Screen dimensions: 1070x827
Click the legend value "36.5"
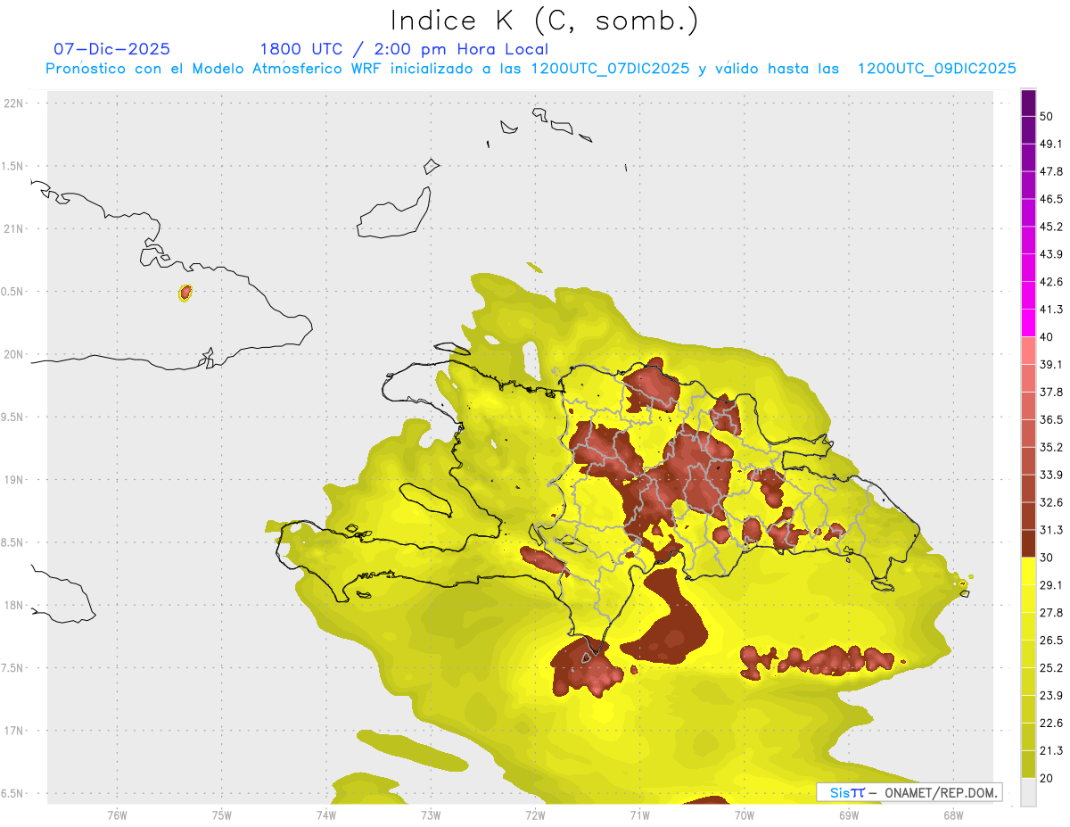[1050, 419]
